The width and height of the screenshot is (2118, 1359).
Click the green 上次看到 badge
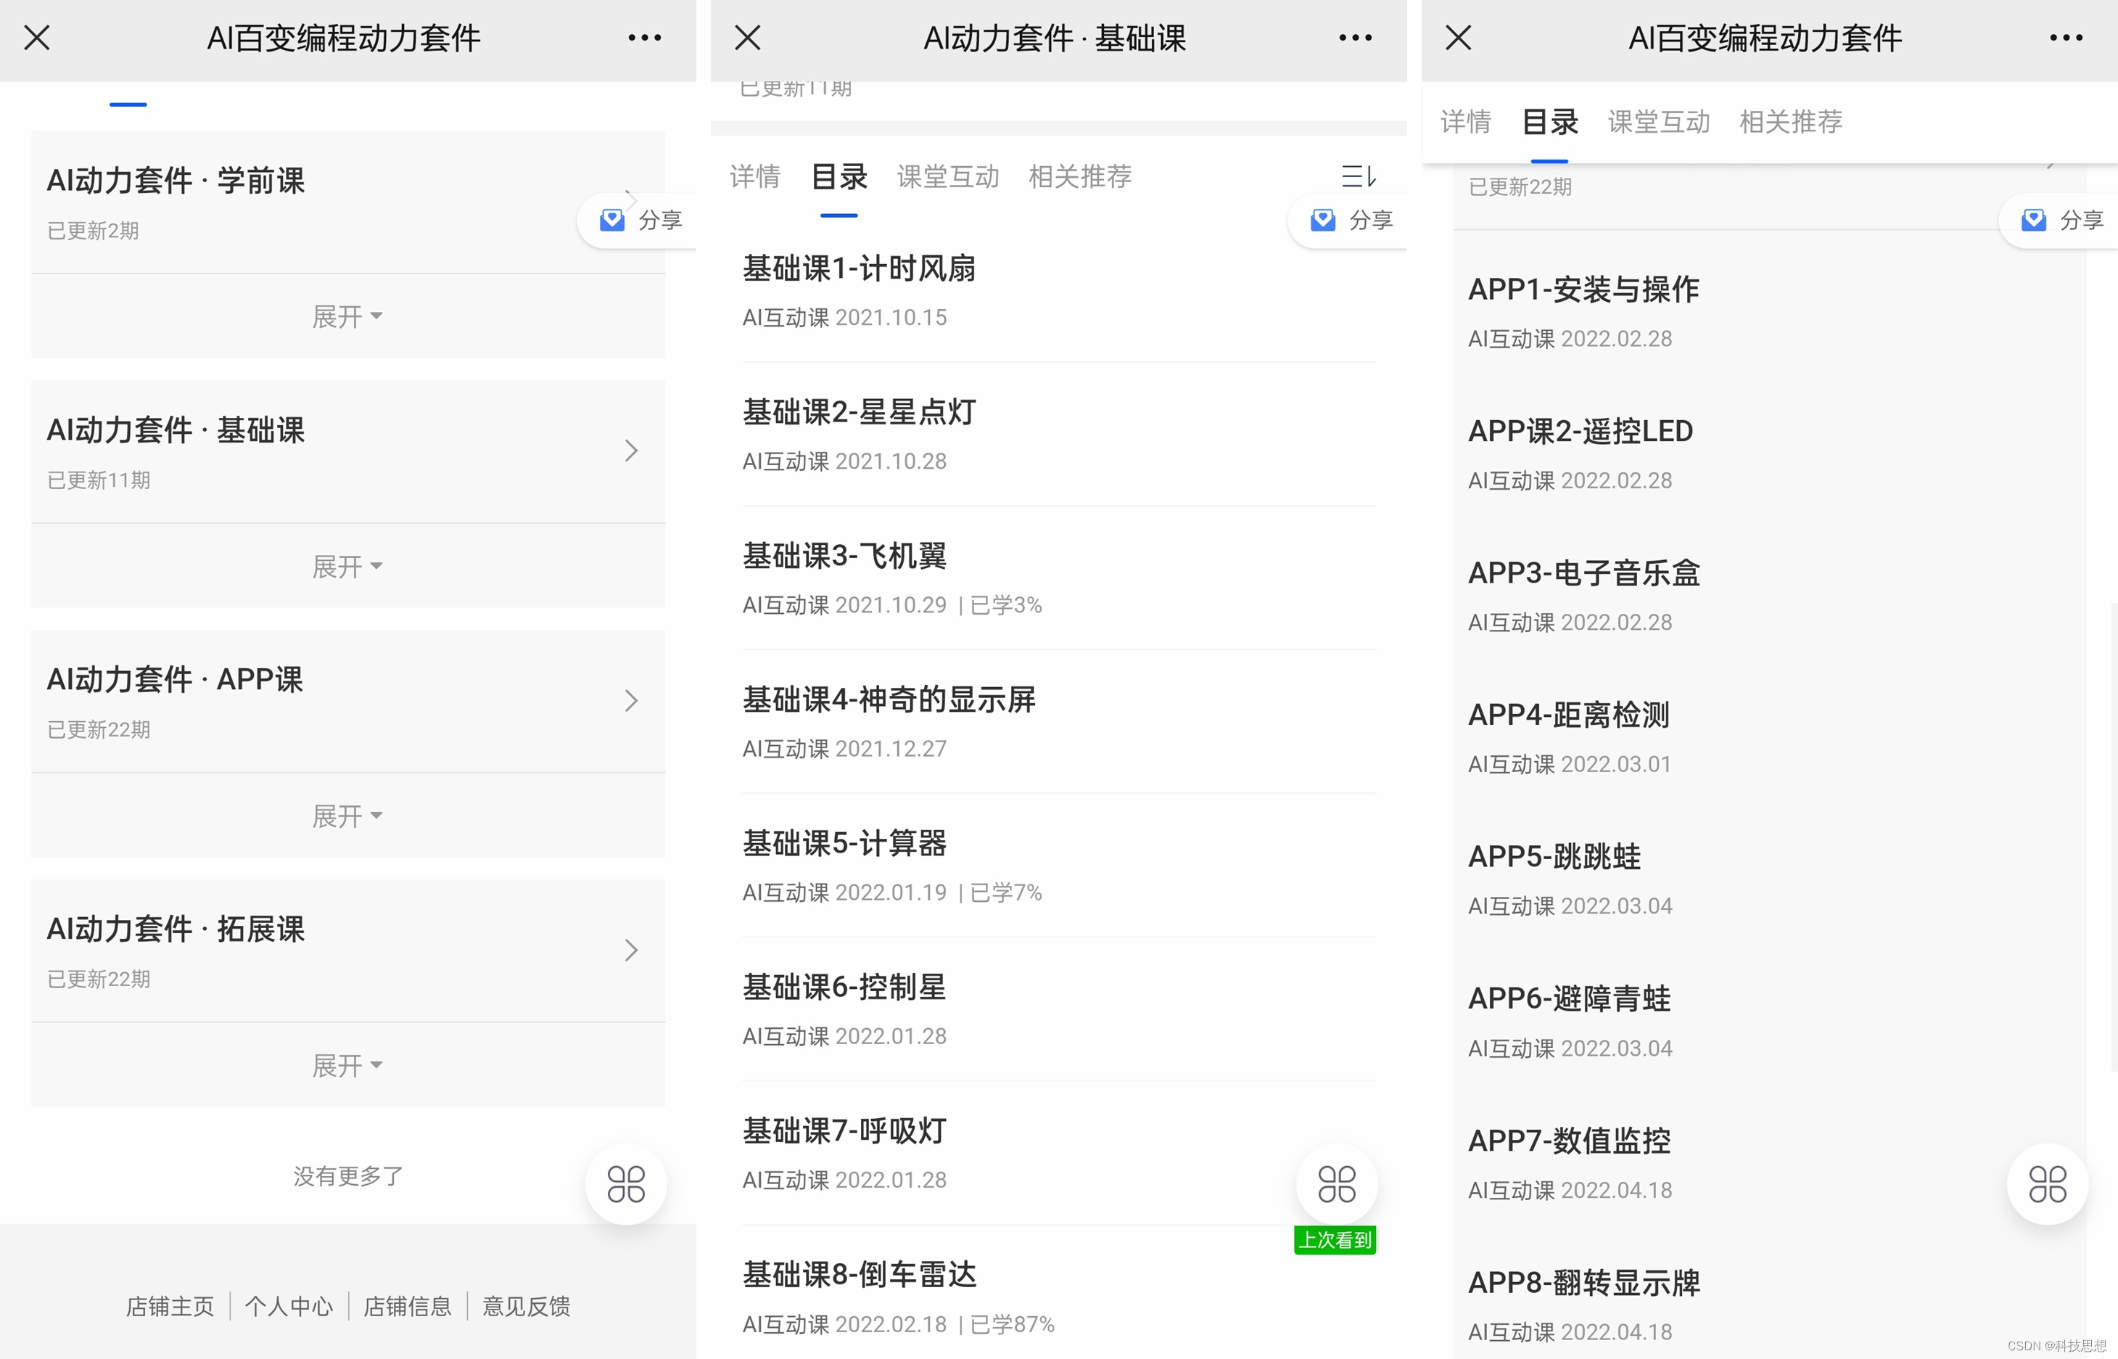(1335, 1240)
